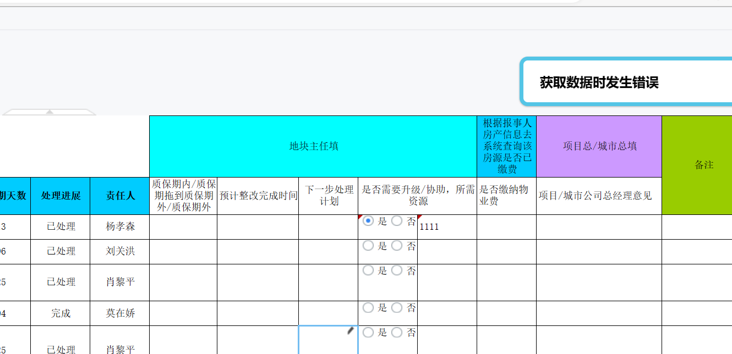Click the 下一步处理计划 column header
This screenshot has width=732, height=354.
coord(329,196)
